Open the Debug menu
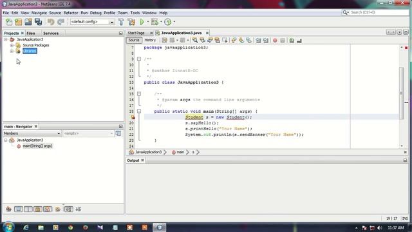The height and width of the screenshot is (232, 412). coord(96,13)
